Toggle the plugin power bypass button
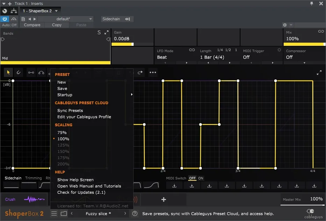Image resolution: width=326 pixels, height=221 pixels. (5, 19)
